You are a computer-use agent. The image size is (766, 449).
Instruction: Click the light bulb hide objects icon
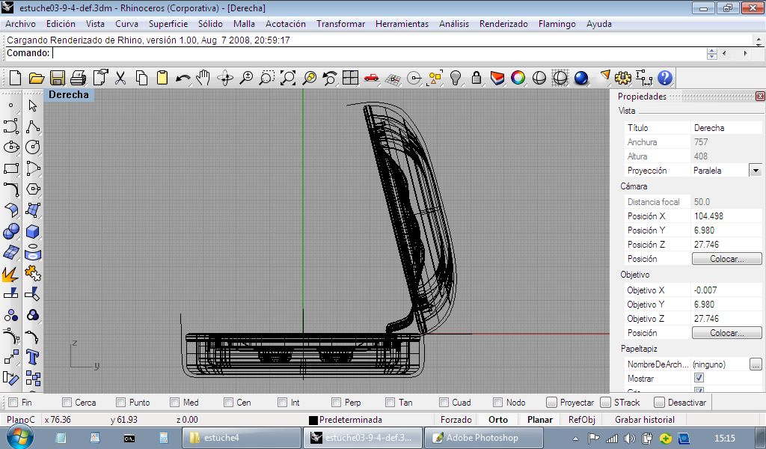coord(455,78)
